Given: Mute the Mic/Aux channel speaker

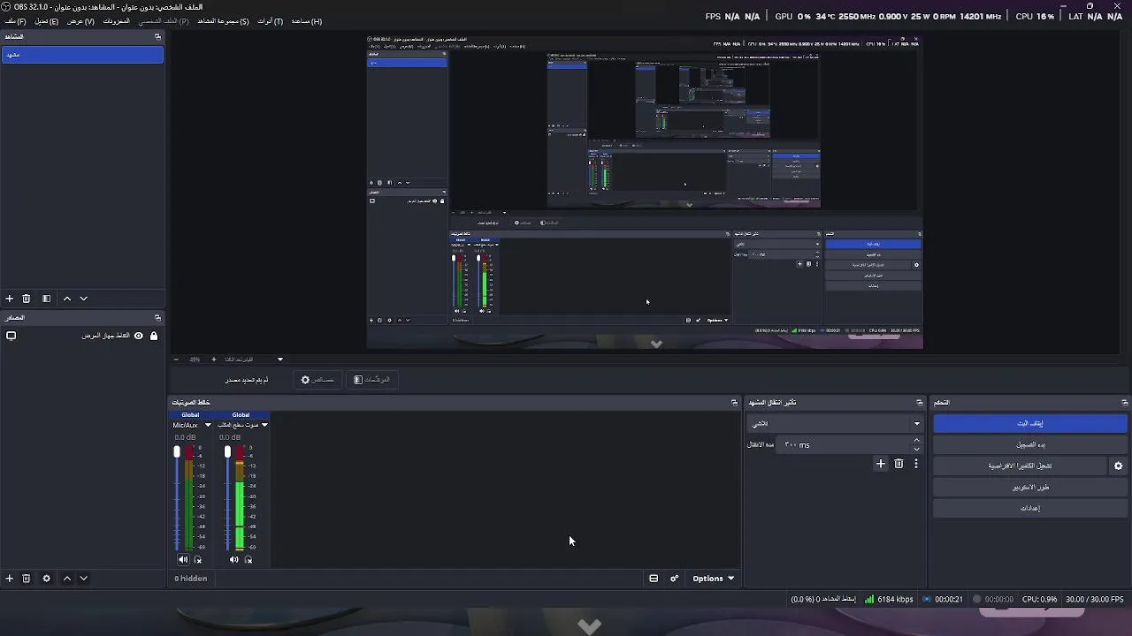Looking at the screenshot, I should click(183, 559).
